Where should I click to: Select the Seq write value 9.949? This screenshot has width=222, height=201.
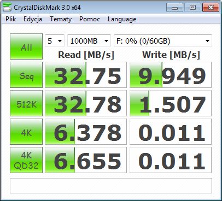pyautogui.click(x=171, y=75)
